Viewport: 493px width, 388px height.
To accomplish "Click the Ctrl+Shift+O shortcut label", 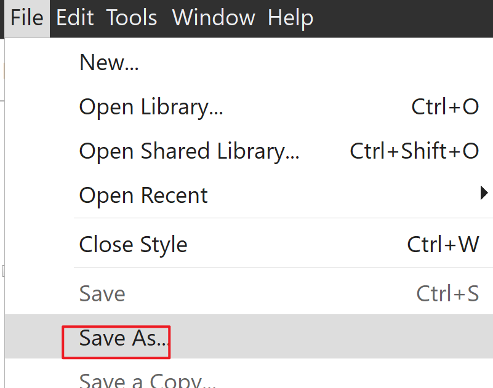I will 414,151.
